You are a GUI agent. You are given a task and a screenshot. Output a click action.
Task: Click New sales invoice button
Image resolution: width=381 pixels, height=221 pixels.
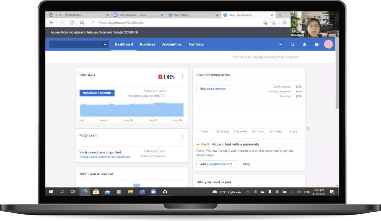[x=212, y=89]
